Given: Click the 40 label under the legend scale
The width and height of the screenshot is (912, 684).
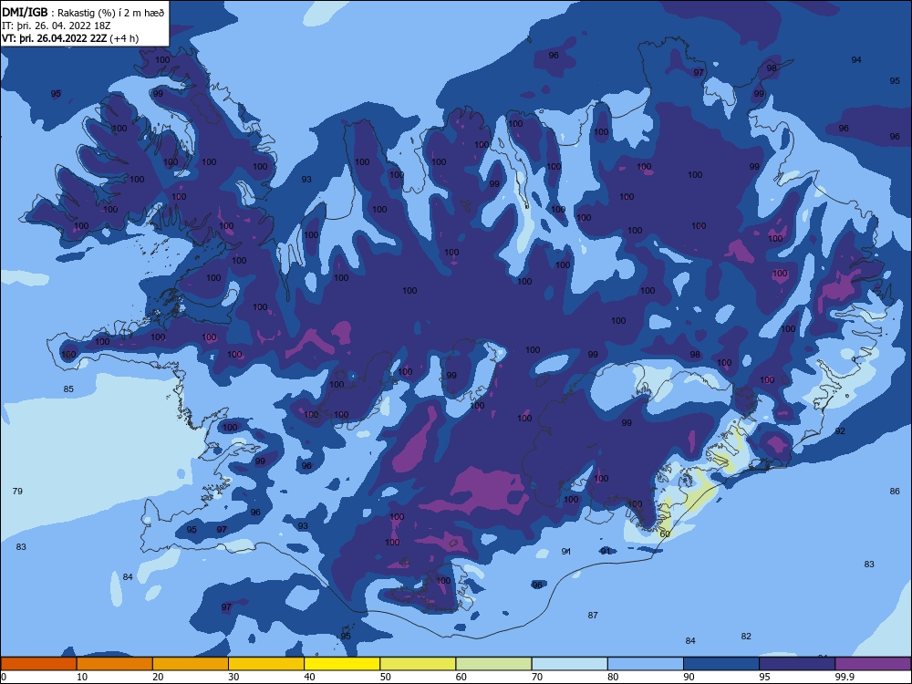Looking at the screenshot, I should 309,677.
